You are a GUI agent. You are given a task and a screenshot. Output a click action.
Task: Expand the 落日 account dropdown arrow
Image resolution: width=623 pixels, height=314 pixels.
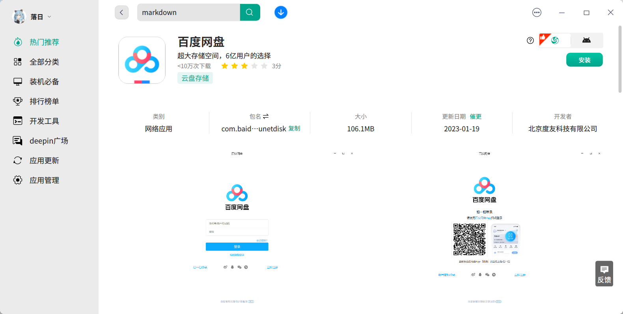(x=49, y=17)
